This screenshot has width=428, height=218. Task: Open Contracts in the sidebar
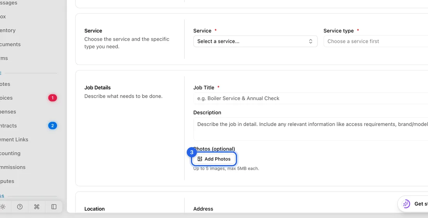coord(9,126)
